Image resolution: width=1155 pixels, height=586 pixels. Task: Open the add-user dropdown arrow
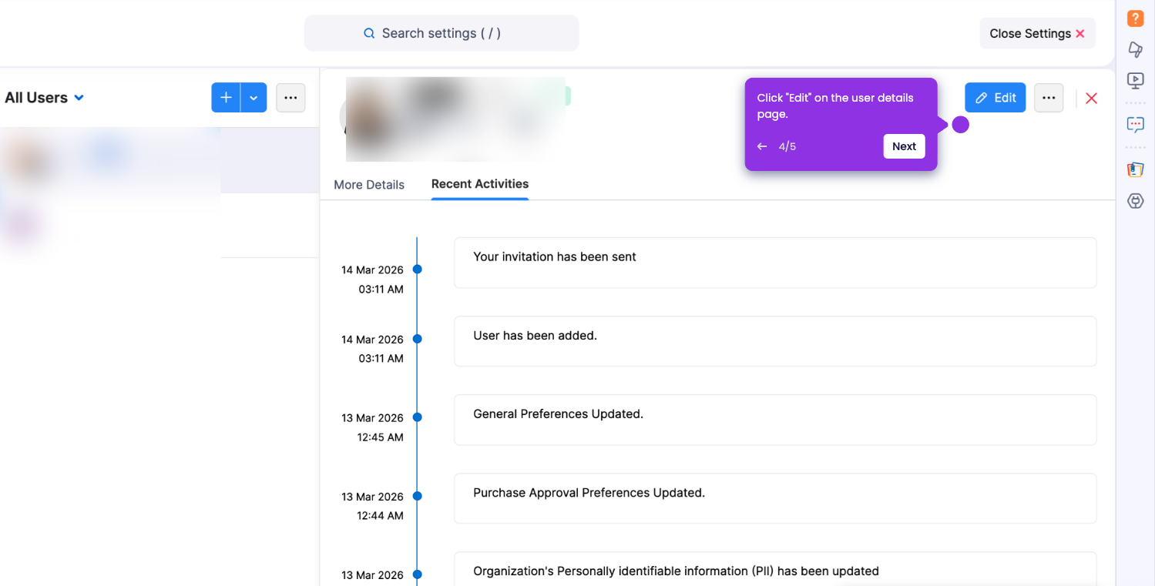point(253,98)
